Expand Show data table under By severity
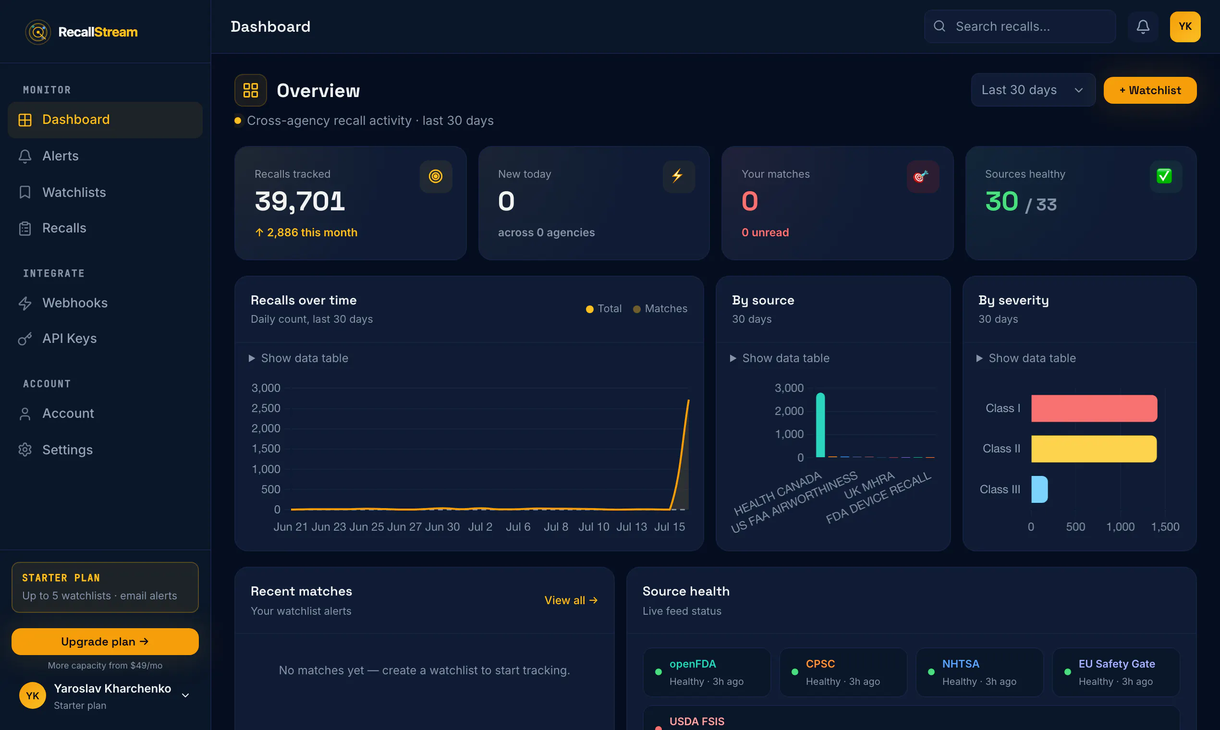 [x=1026, y=358]
